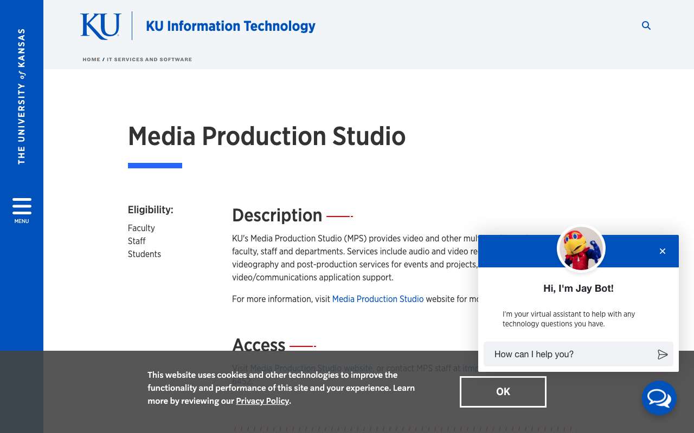
Task: Click the Staff eligibility entry
Action: 137,241
